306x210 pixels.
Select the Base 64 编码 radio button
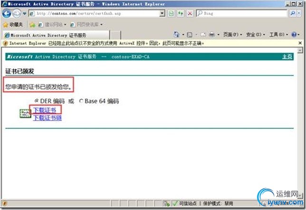pyautogui.click(x=81, y=101)
